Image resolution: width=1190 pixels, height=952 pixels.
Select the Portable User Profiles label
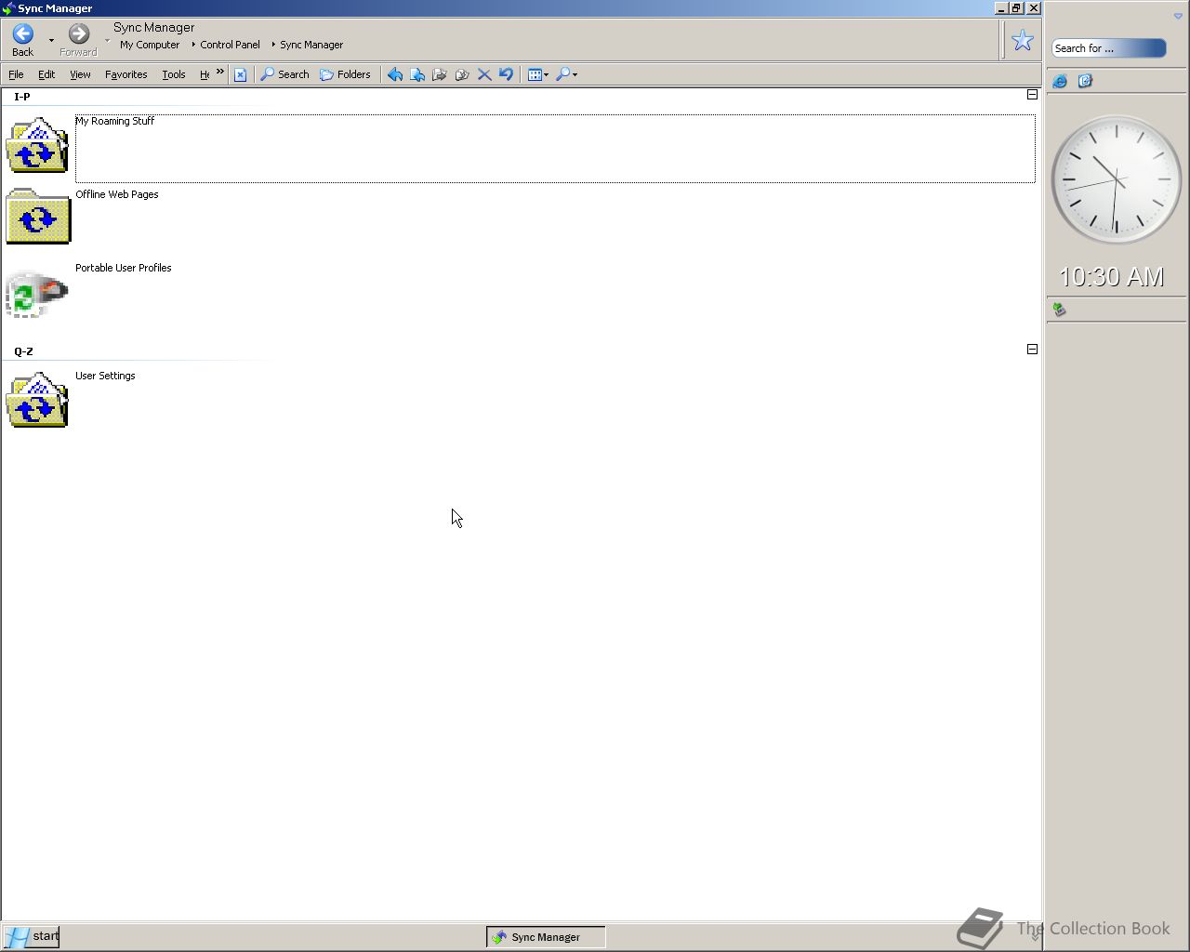(x=124, y=268)
